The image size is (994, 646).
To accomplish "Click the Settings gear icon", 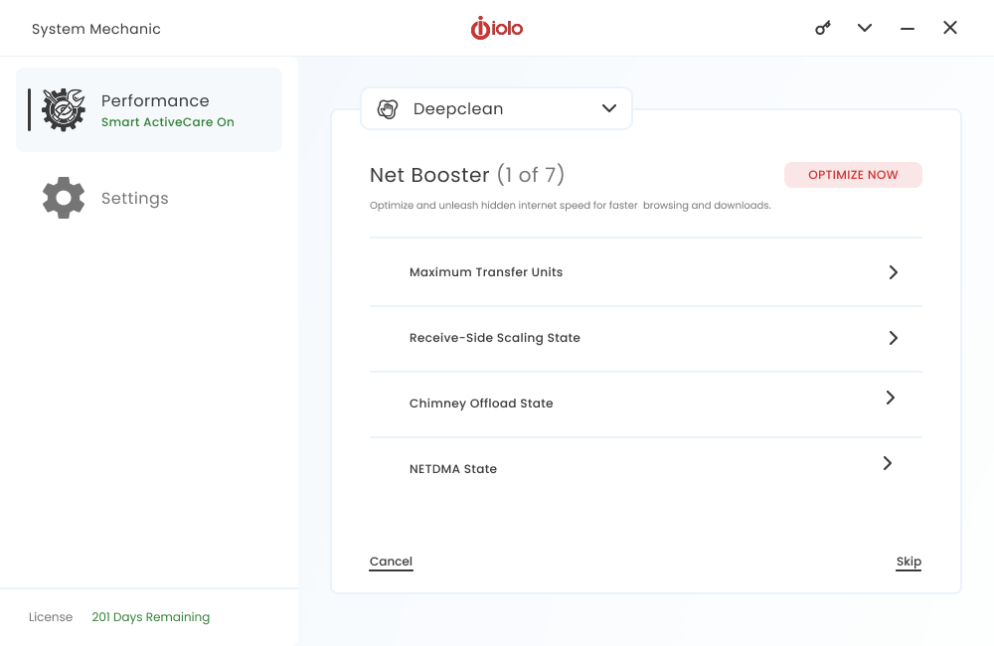I will [x=64, y=198].
